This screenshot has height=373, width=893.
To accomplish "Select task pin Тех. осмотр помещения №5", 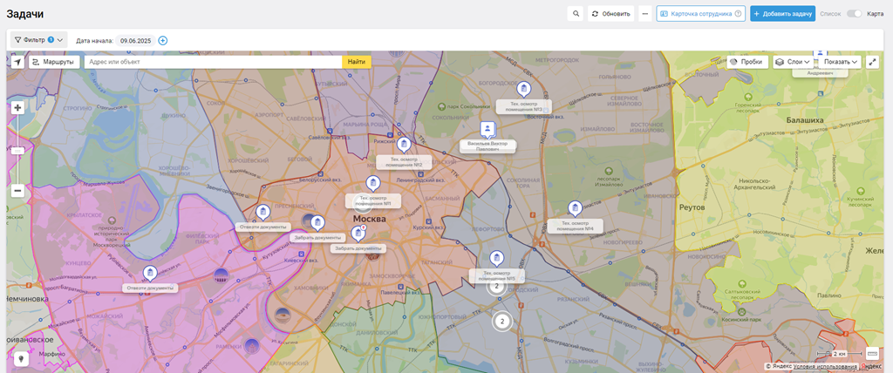I will pyautogui.click(x=496, y=259).
